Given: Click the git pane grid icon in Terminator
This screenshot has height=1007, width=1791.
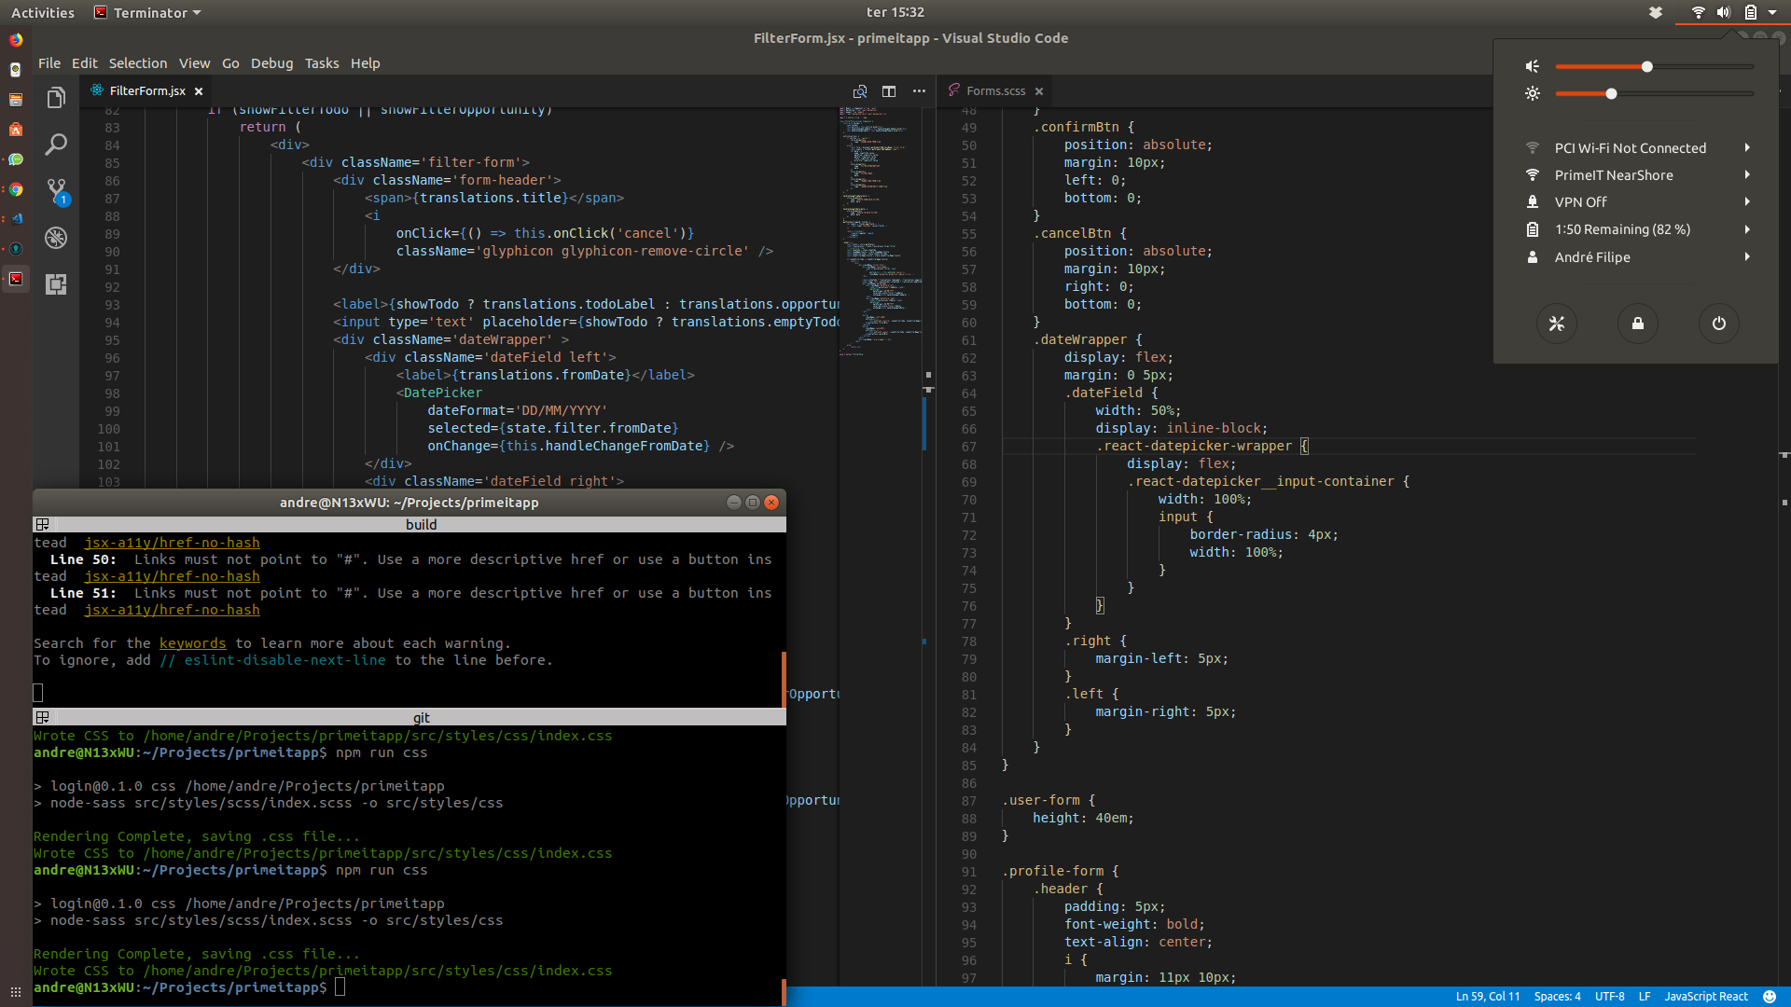Looking at the screenshot, I should [x=42, y=718].
